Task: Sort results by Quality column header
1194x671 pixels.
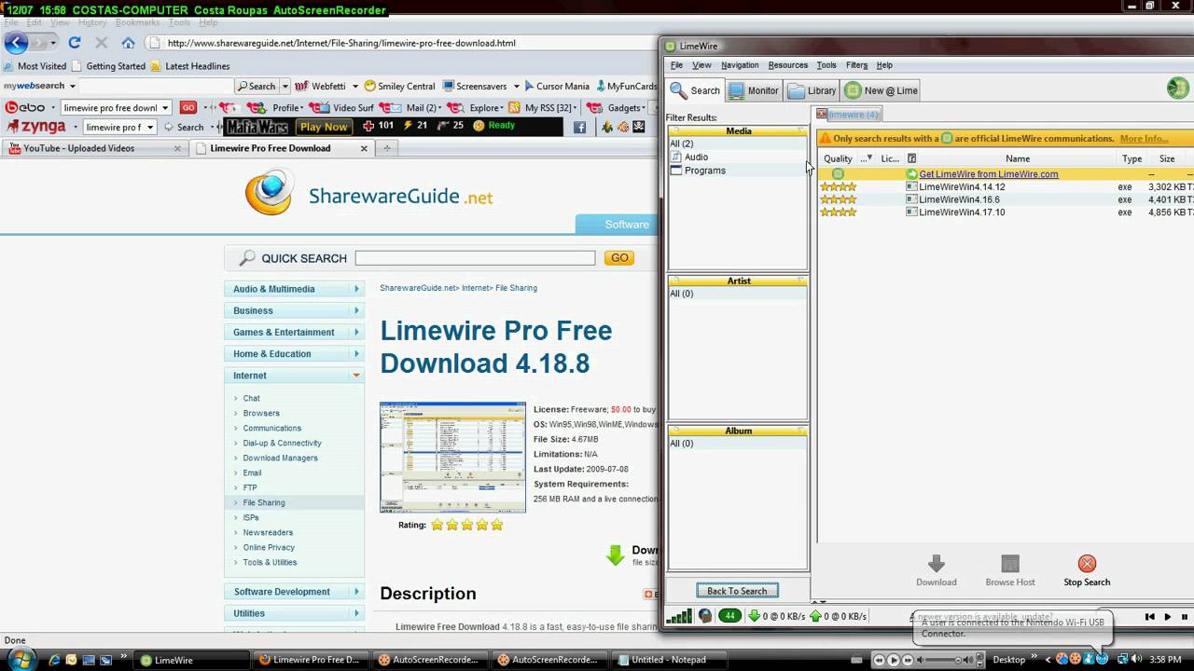Action: (x=838, y=159)
